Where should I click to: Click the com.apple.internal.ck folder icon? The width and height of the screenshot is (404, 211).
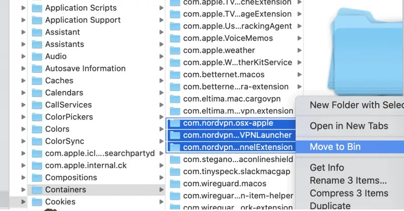click(x=37, y=165)
